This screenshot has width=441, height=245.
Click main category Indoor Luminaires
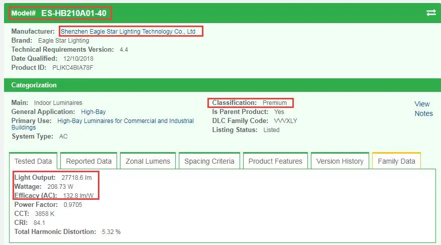[x=58, y=103]
